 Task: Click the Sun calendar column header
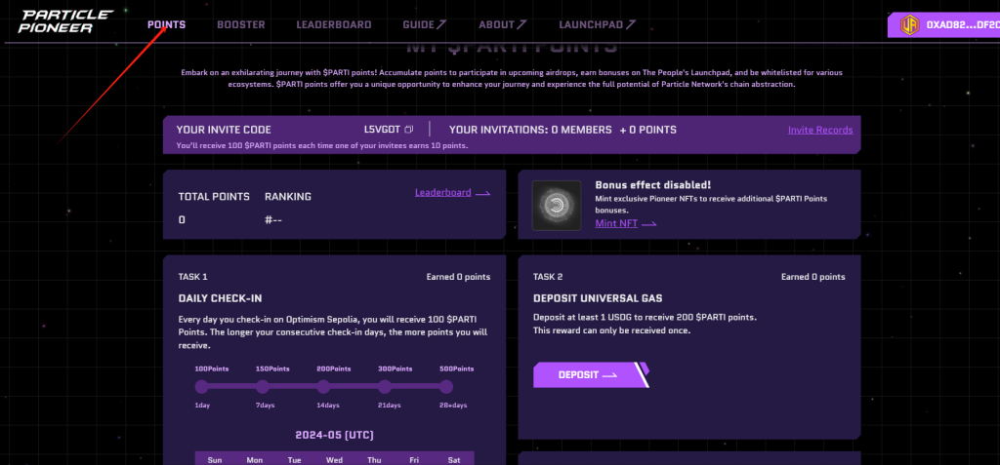[215, 460]
